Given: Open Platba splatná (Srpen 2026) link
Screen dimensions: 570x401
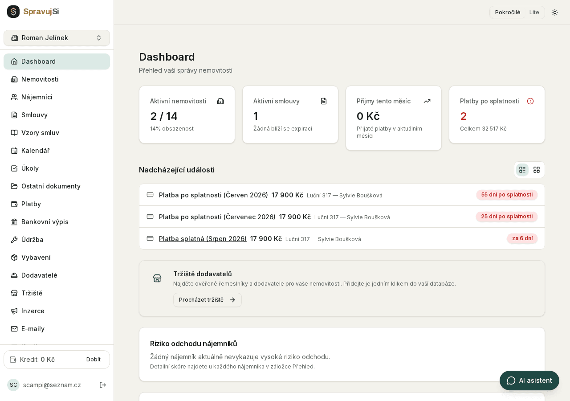Looking at the screenshot, I should (203, 239).
